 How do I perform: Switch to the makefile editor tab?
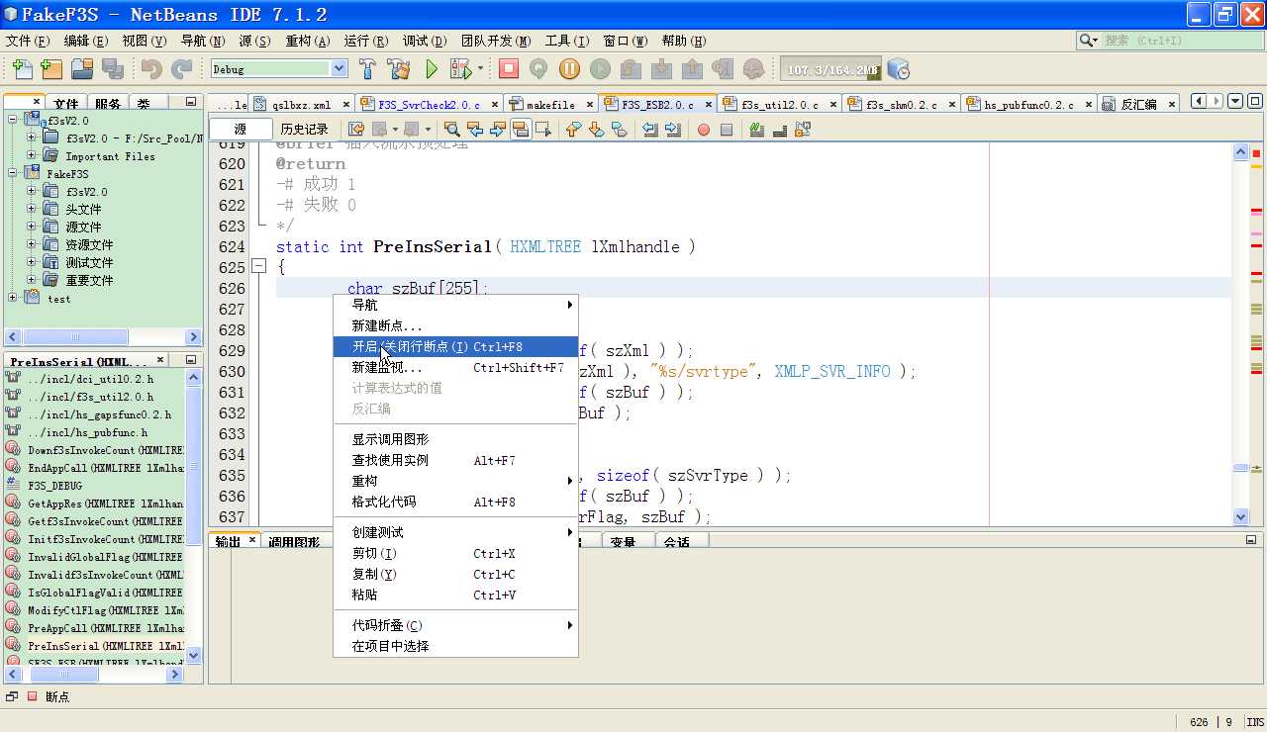point(550,104)
